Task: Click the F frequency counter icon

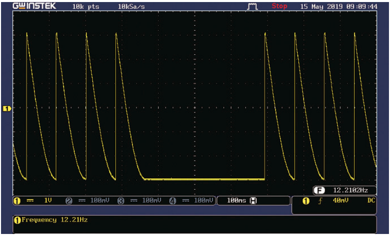Action: pyautogui.click(x=319, y=191)
